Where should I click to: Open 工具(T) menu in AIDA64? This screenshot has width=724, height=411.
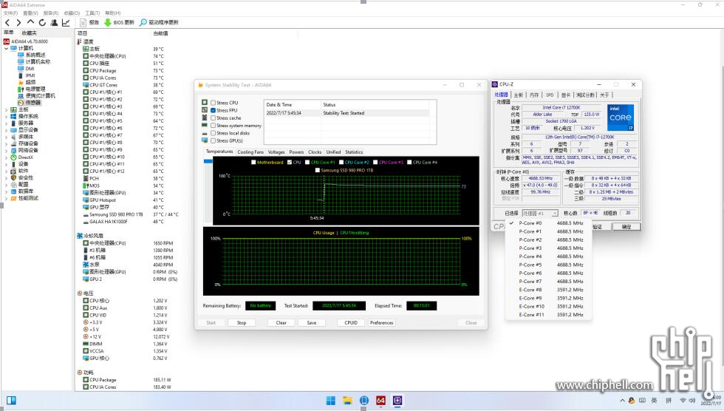[92, 13]
